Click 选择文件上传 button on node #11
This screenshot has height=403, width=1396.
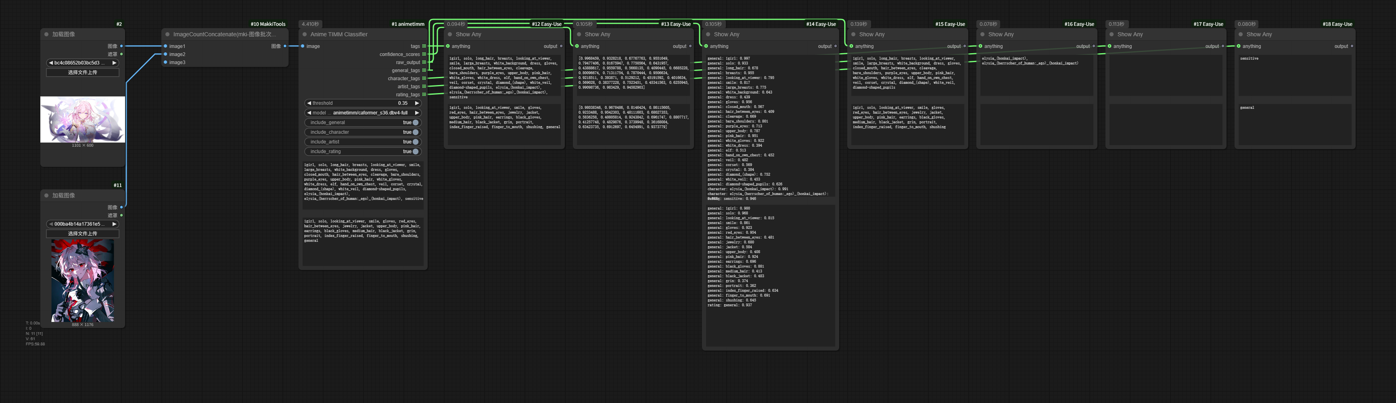tap(82, 234)
